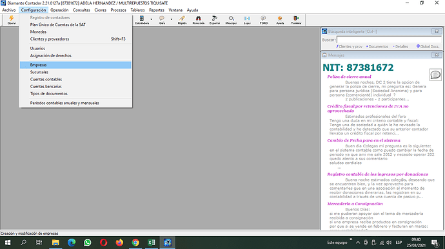Open the Mercadería a Consignación forum post
The image size is (445, 249).
click(355, 204)
